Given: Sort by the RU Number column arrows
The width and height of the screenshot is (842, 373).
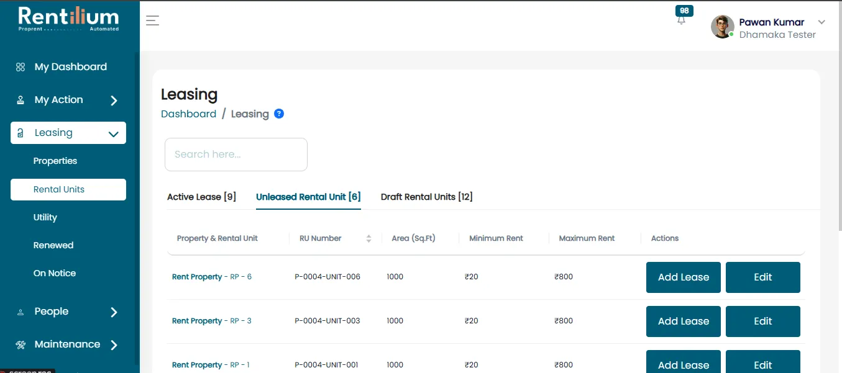Looking at the screenshot, I should 368,238.
